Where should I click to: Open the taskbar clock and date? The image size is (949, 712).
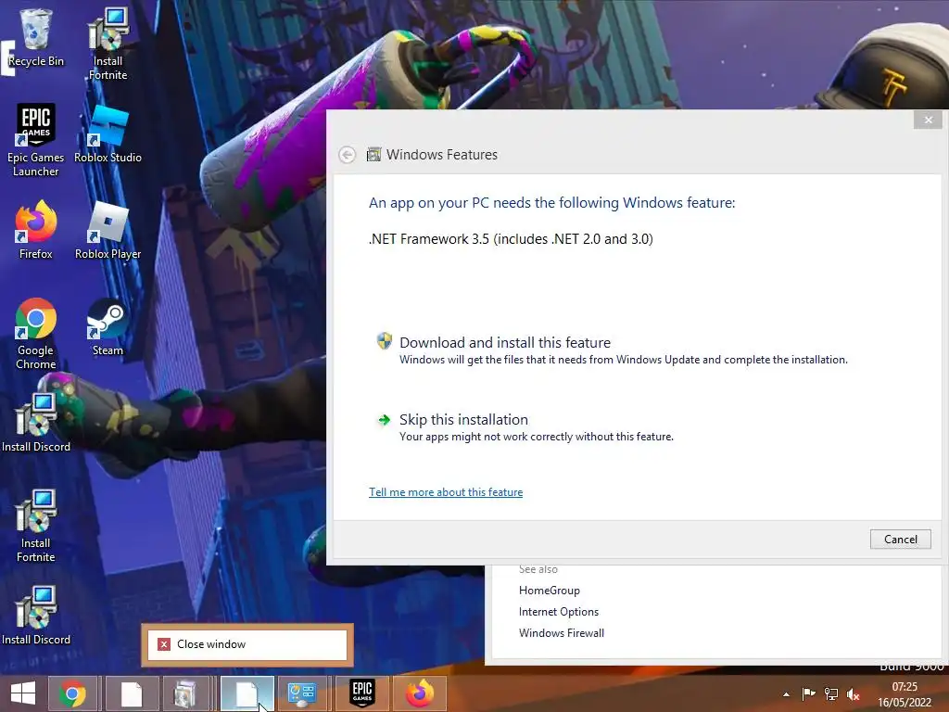[905, 694]
